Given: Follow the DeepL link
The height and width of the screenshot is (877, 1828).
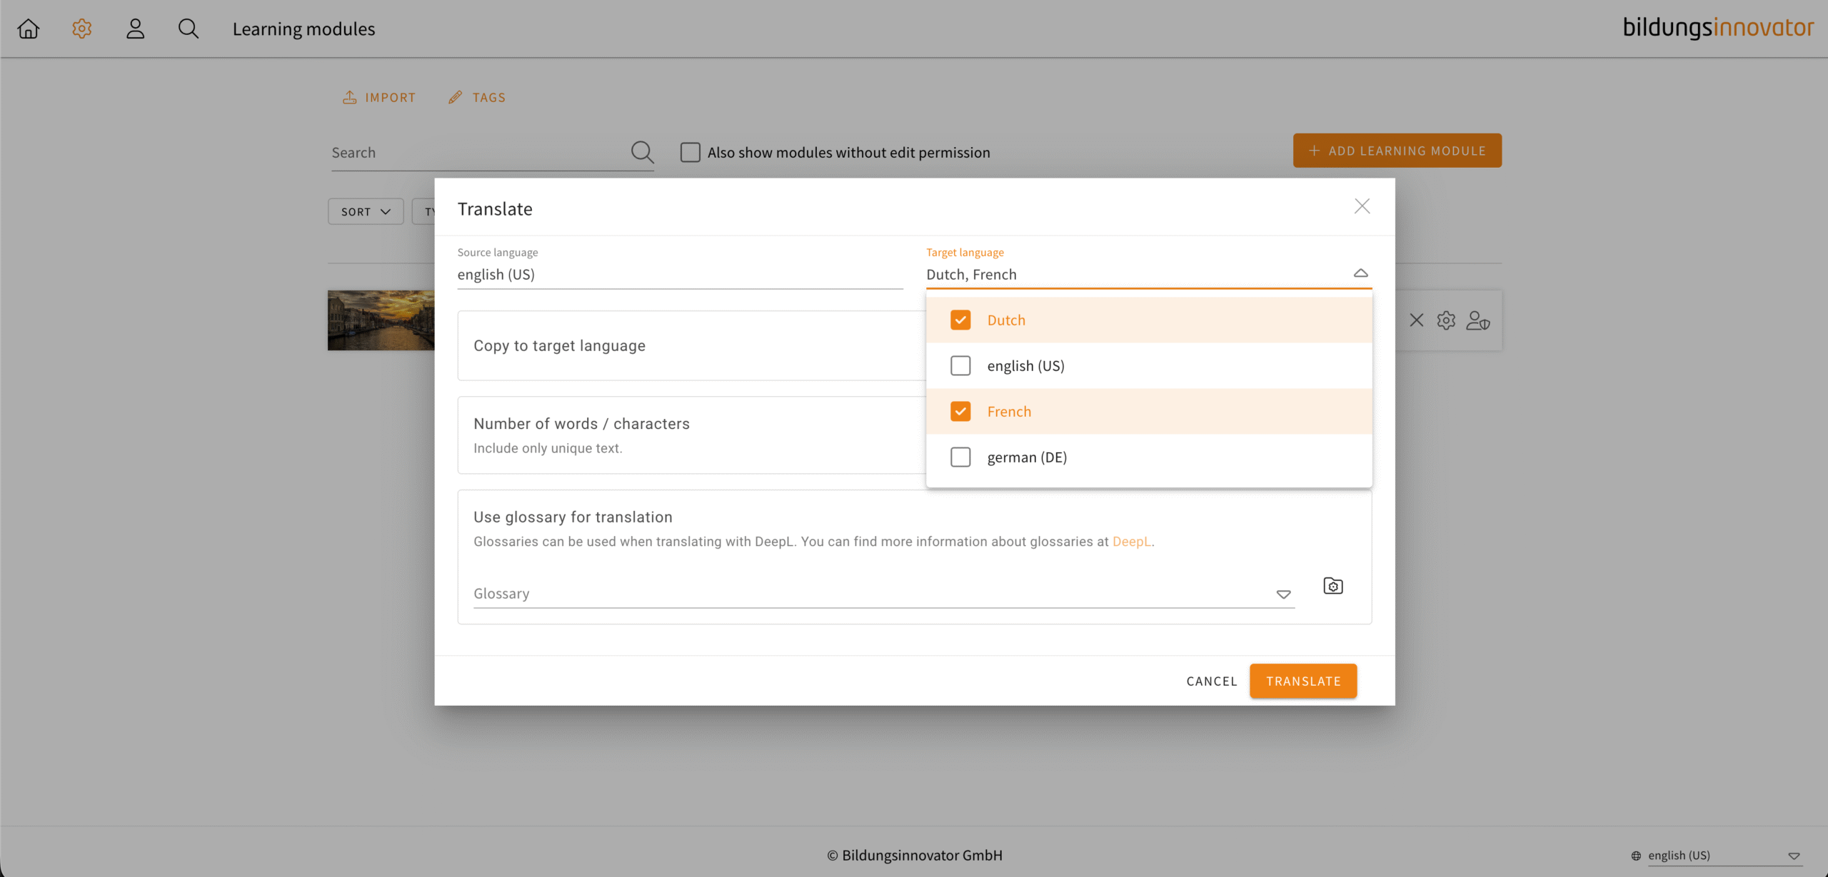Looking at the screenshot, I should click(x=1131, y=542).
